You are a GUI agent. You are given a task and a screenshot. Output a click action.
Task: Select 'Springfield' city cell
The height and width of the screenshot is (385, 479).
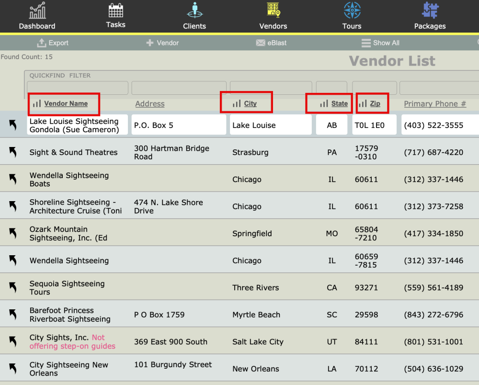[252, 234]
